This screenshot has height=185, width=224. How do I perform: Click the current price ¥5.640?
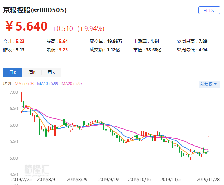(26, 26)
